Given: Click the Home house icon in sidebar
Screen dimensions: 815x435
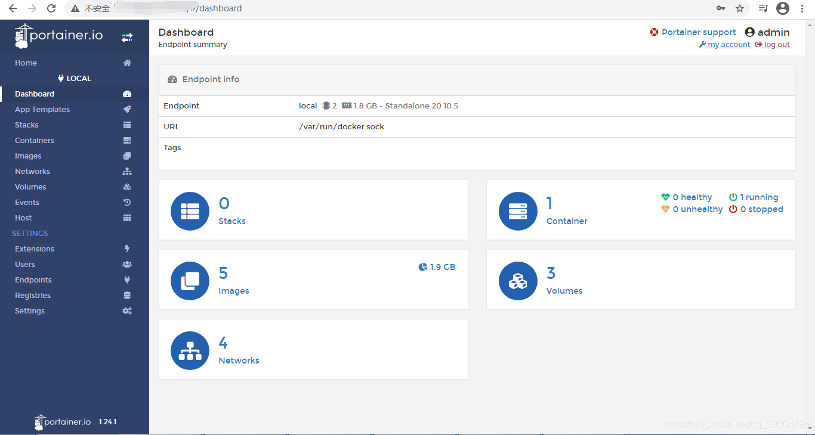Looking at the screenshot, I should tap(127, 63).
